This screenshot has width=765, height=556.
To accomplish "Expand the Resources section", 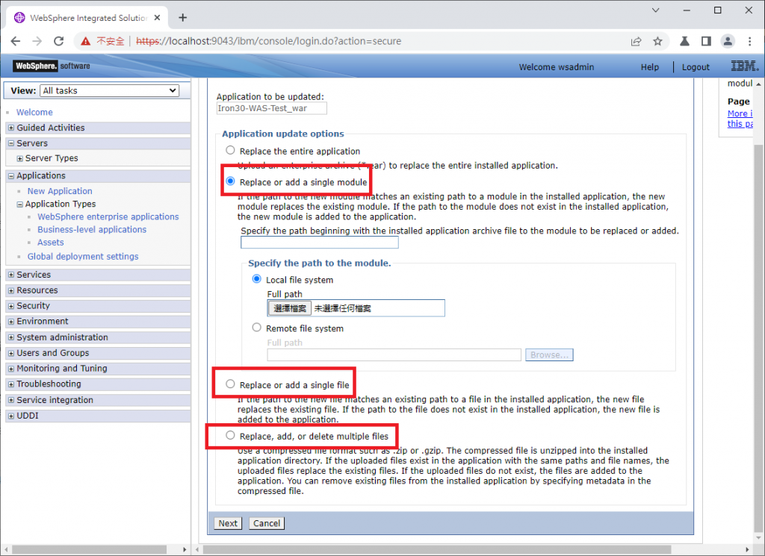I will tap(11, 290).
